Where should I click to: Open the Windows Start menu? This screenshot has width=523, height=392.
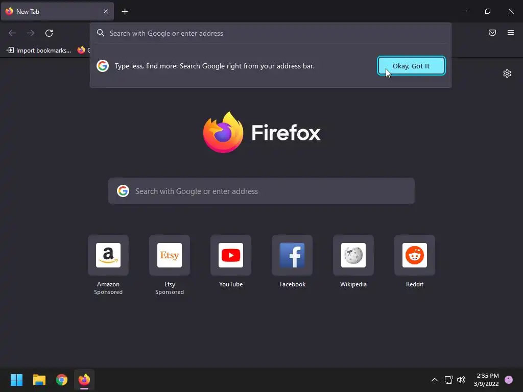tap(16, 380)
